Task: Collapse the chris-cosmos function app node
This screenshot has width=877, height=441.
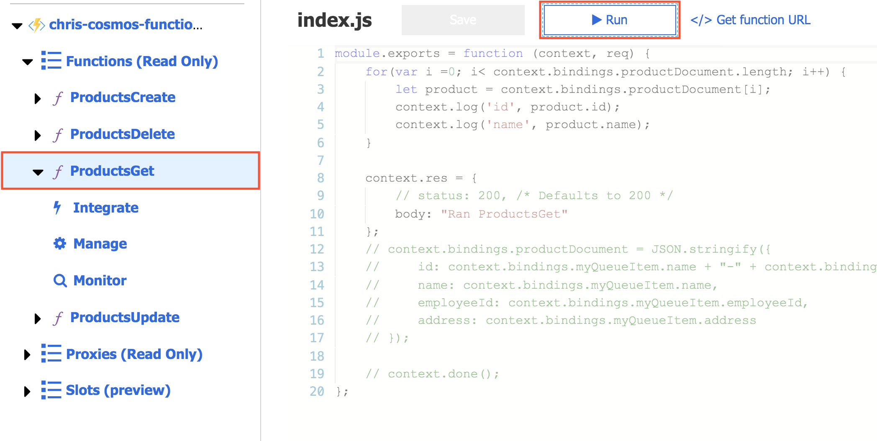Action: point(17,26)
